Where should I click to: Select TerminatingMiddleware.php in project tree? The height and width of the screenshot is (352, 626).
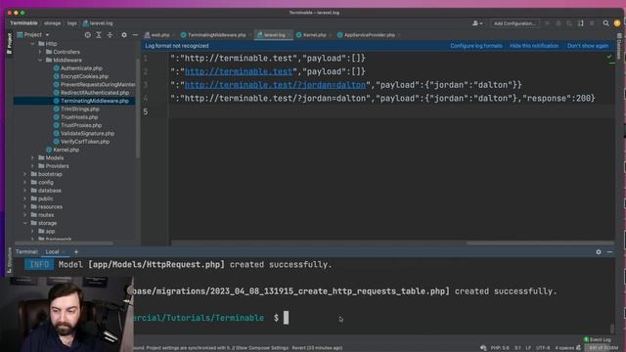coord(95,101)
